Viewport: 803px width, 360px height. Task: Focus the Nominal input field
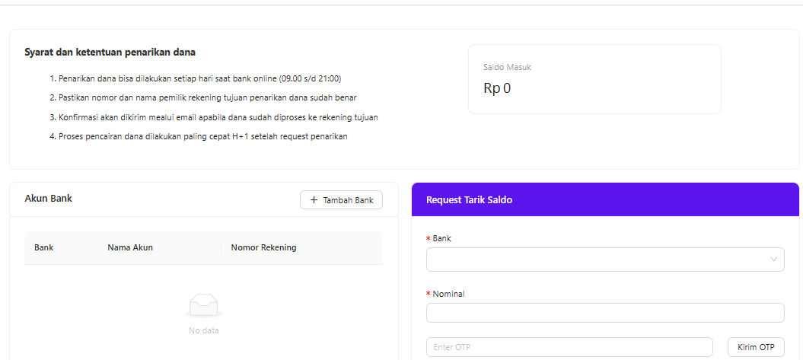[x=605, y=313]
